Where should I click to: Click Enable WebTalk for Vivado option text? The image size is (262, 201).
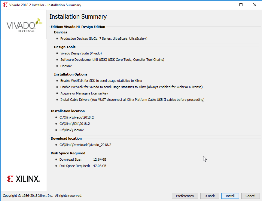click(132, 87)
